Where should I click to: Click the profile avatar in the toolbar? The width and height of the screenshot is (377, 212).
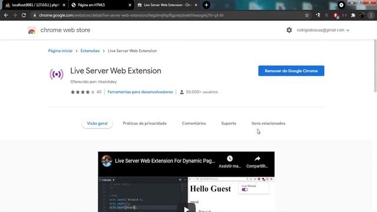[362, 15]
